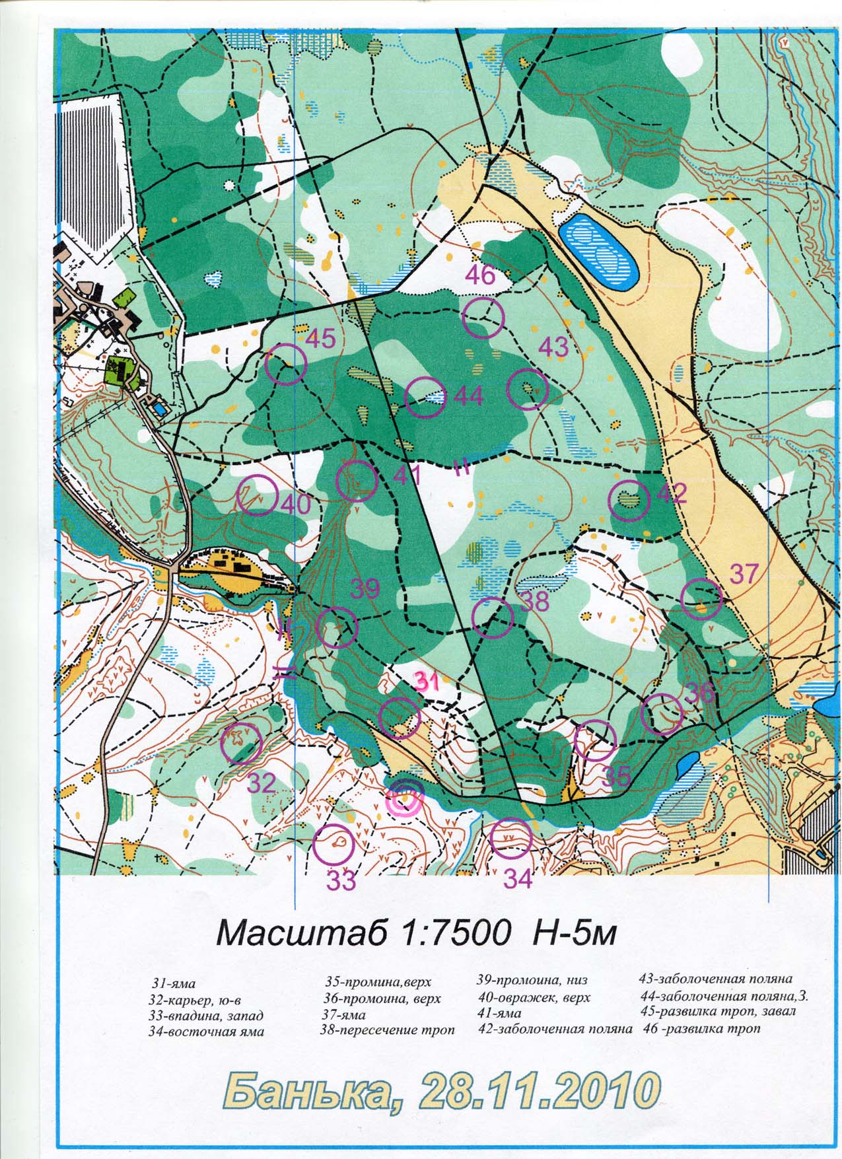The image size is (842, 1159).
Task: Select control circle 40 on the left
Action: [x=258, y=495]
